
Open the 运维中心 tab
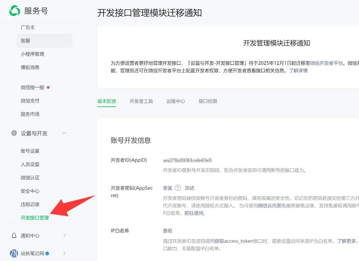tap(176, 101)
